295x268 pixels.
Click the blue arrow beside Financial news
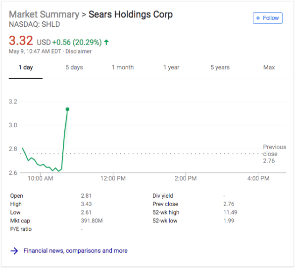[14, 251]
